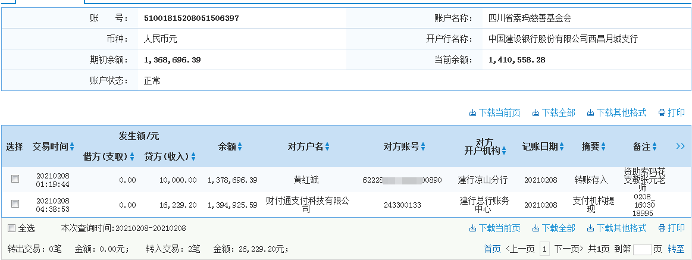This screenshot has width=692, height=260.
Task: Select the checkbox for 黄红斌 transaction row
Action: coord(15,179)
